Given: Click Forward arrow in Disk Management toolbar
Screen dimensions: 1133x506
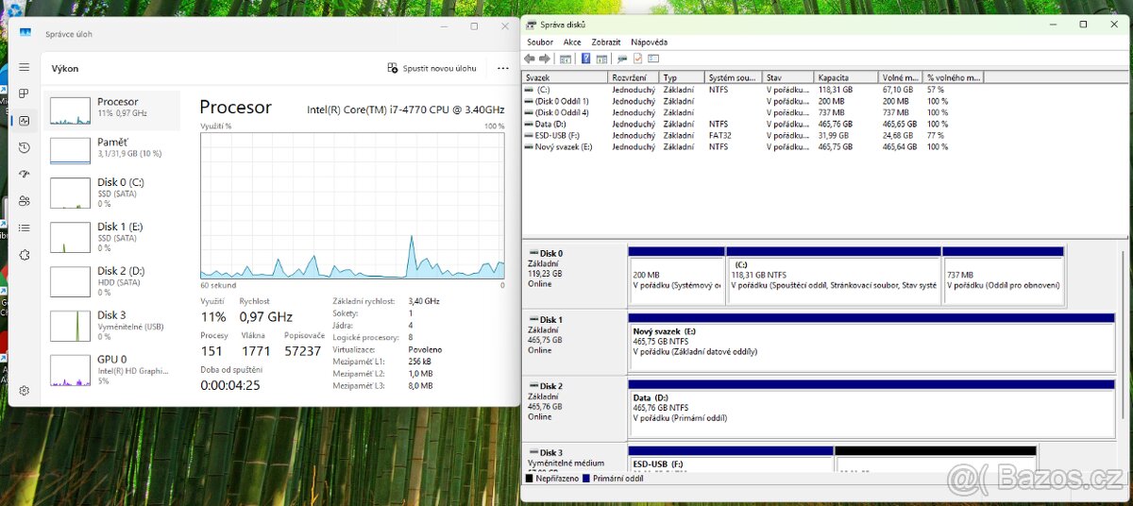Looking at the screenshot, I should tap(545, 59).
